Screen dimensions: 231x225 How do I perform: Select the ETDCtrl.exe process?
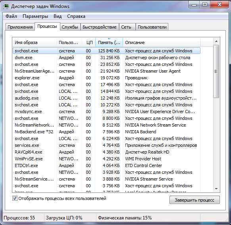tap(106, 165)
